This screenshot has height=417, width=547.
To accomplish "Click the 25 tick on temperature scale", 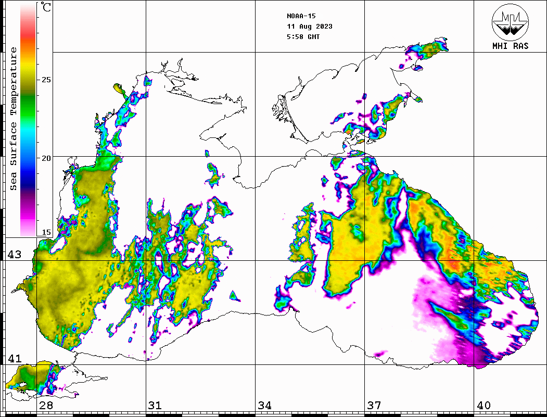I will [x=46, y=80].
